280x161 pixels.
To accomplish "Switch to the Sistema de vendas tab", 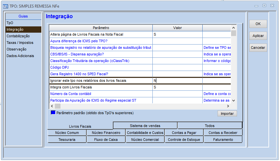I will coord(145,126).
